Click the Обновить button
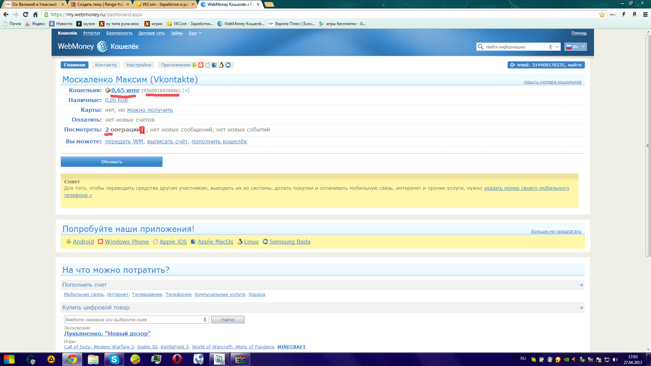651x366 pixels. tap(112, 162)
